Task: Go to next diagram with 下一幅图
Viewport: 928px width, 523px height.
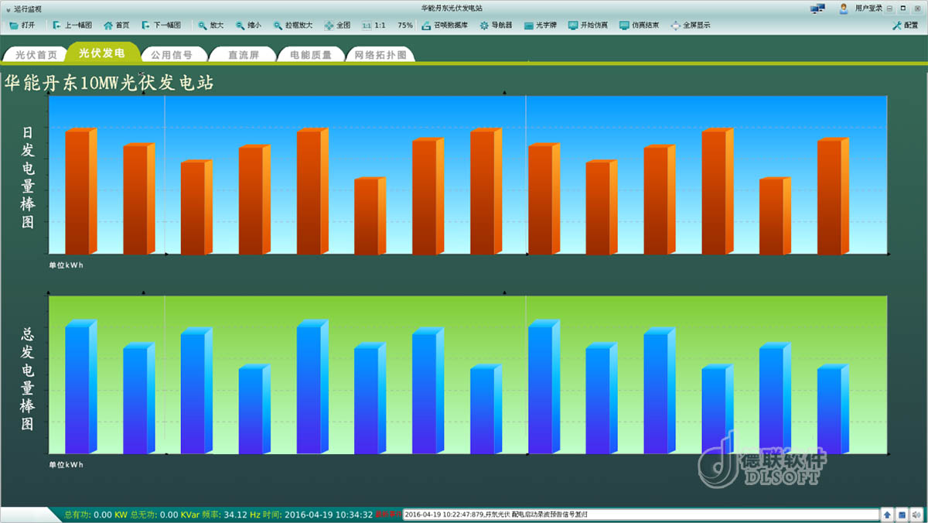Action: pos(161,25)
